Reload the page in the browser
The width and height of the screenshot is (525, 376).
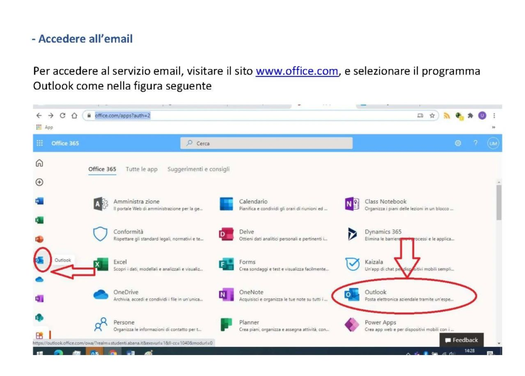click(x=62, y=116)
